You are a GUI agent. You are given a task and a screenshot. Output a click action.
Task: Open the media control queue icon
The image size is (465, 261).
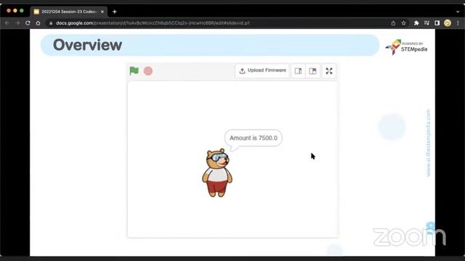pos(426,22)
